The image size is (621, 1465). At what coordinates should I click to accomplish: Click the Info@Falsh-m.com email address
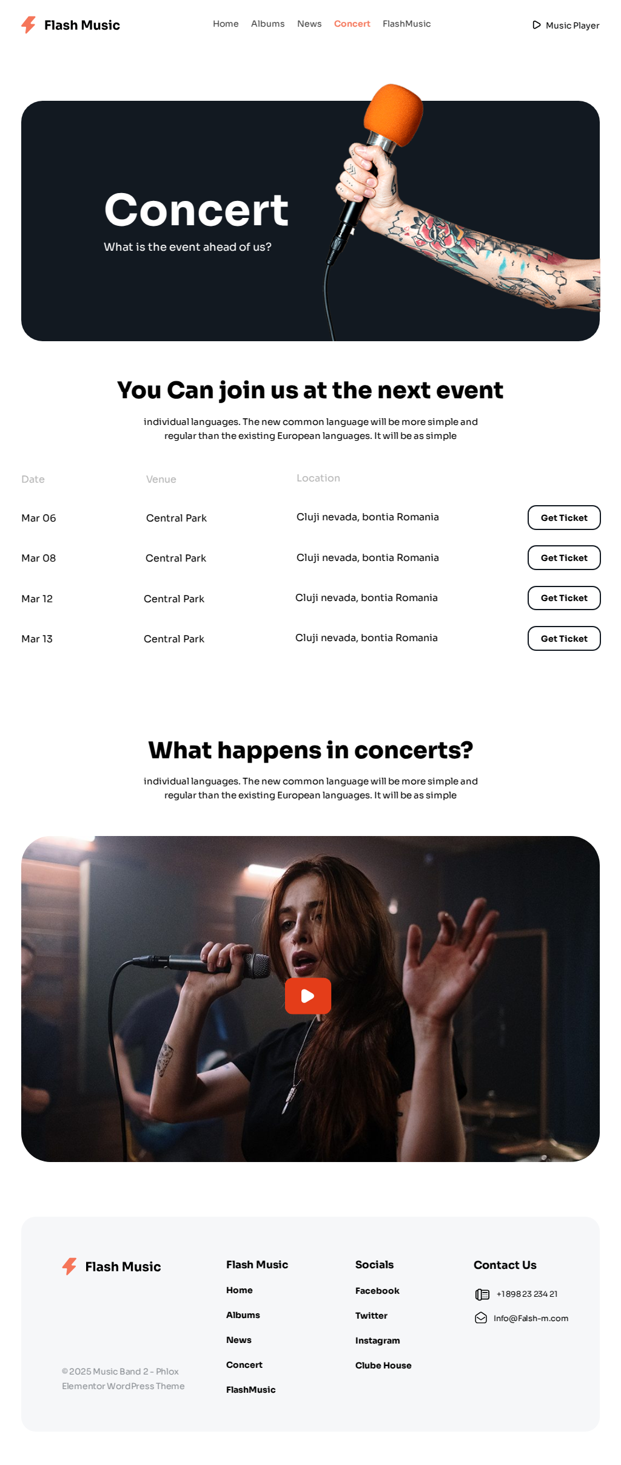(531, 1318)
